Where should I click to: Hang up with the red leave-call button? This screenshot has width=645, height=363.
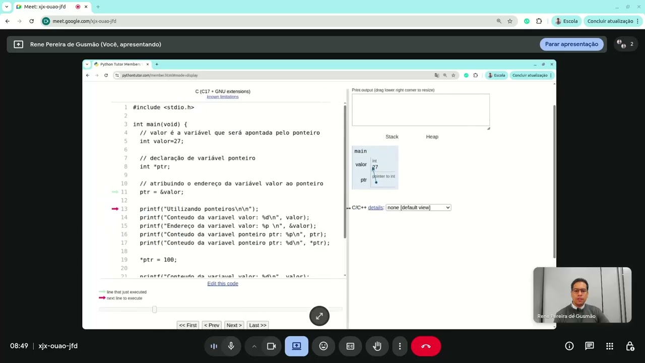click(426, 346)
